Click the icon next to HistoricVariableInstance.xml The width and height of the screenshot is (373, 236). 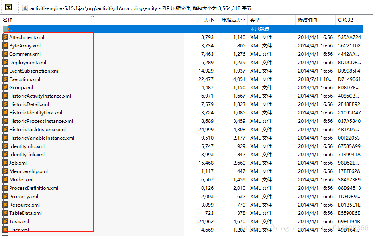coord(5,138)
